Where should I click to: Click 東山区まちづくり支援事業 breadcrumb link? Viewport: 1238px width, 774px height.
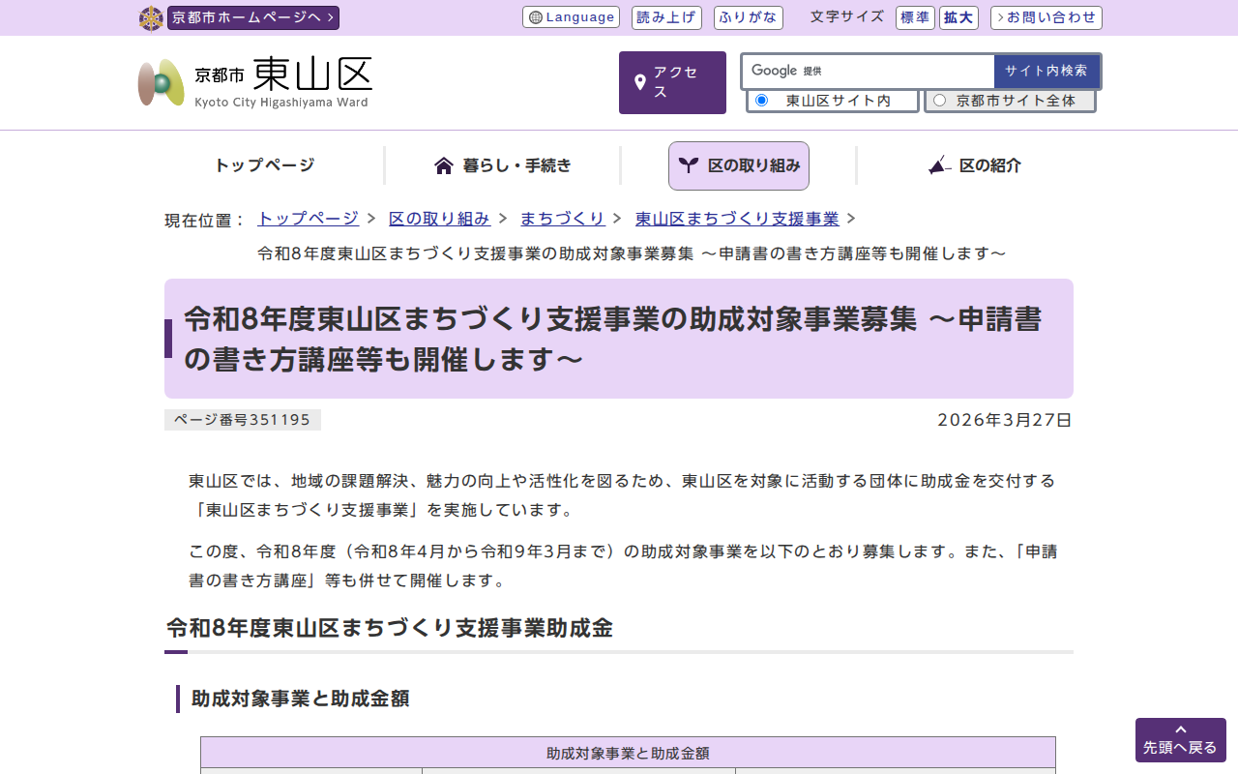point(737,219)
